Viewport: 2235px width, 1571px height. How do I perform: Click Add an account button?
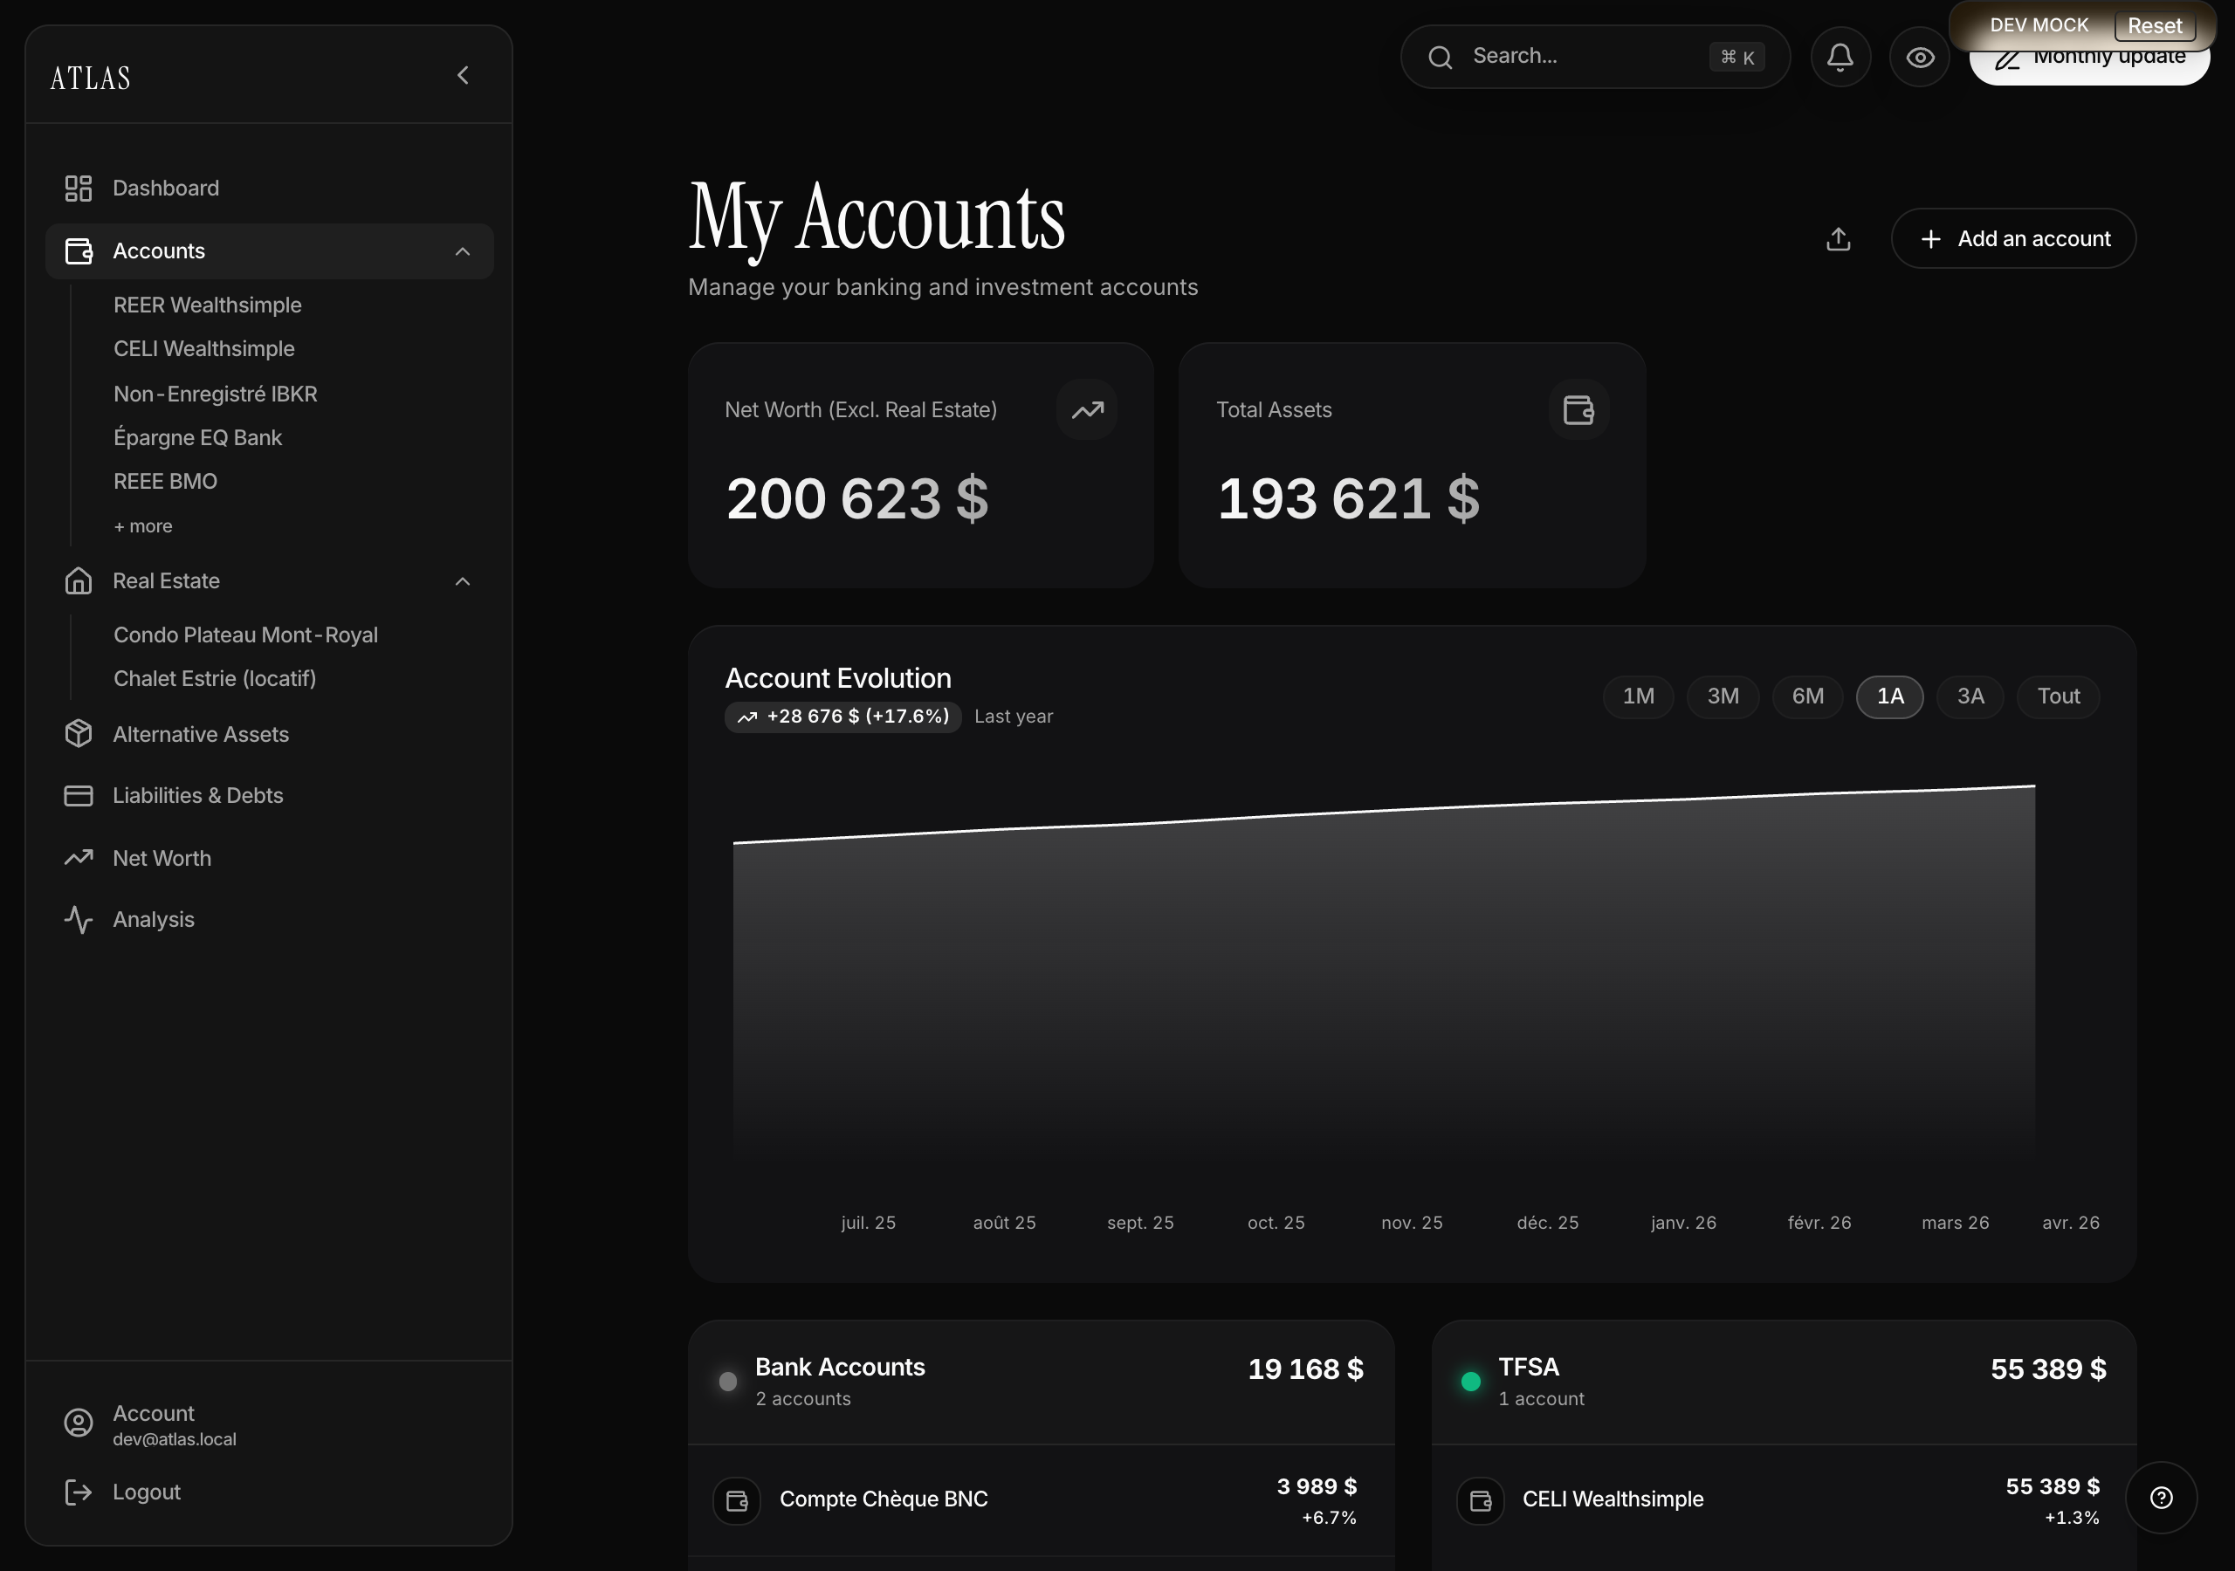2013,238
